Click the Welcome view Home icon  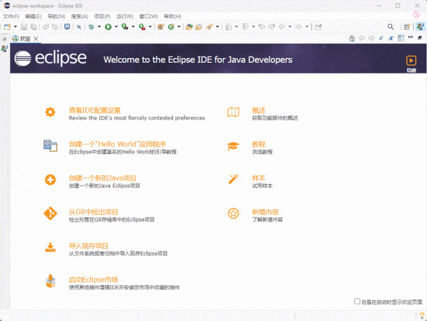pos(352,38)
